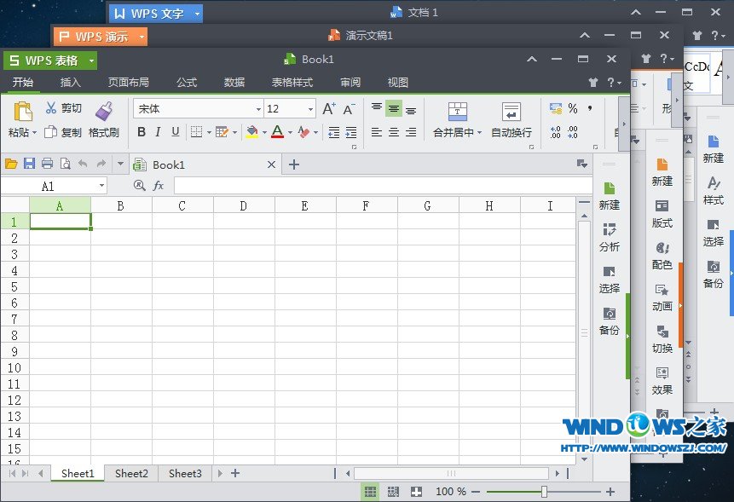Switch to the 插入 ribbon tab

[71, 83]
